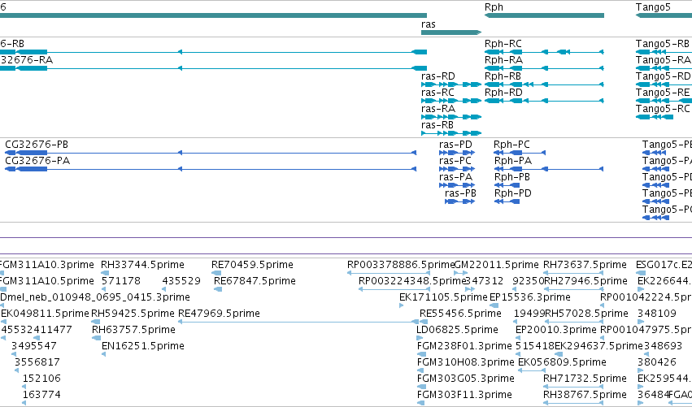Select the Rph-RC transcript
Screen dimensions: 692x407
544,52
